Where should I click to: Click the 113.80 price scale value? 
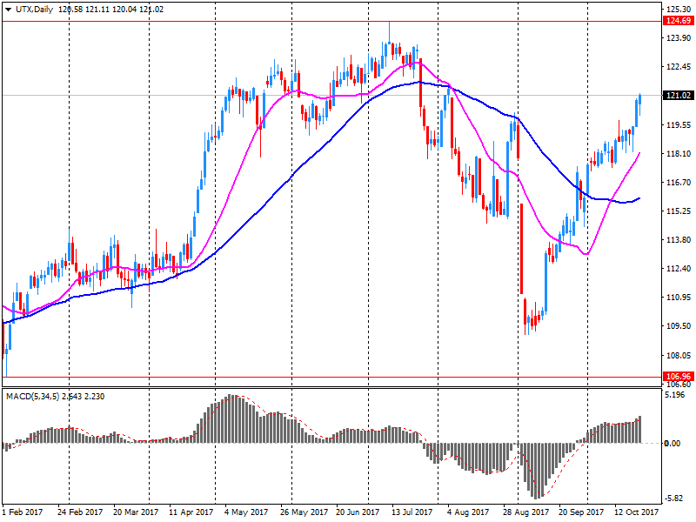click(679, 240)
